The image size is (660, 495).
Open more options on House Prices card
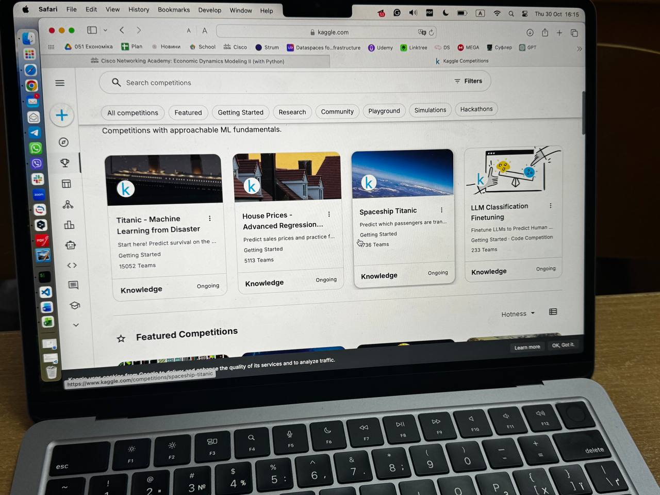[x=329, y=214]
